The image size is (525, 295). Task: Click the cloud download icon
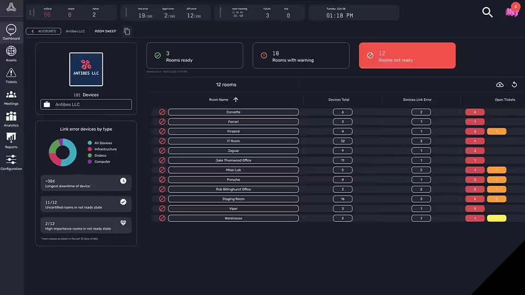tap(500, 85)
